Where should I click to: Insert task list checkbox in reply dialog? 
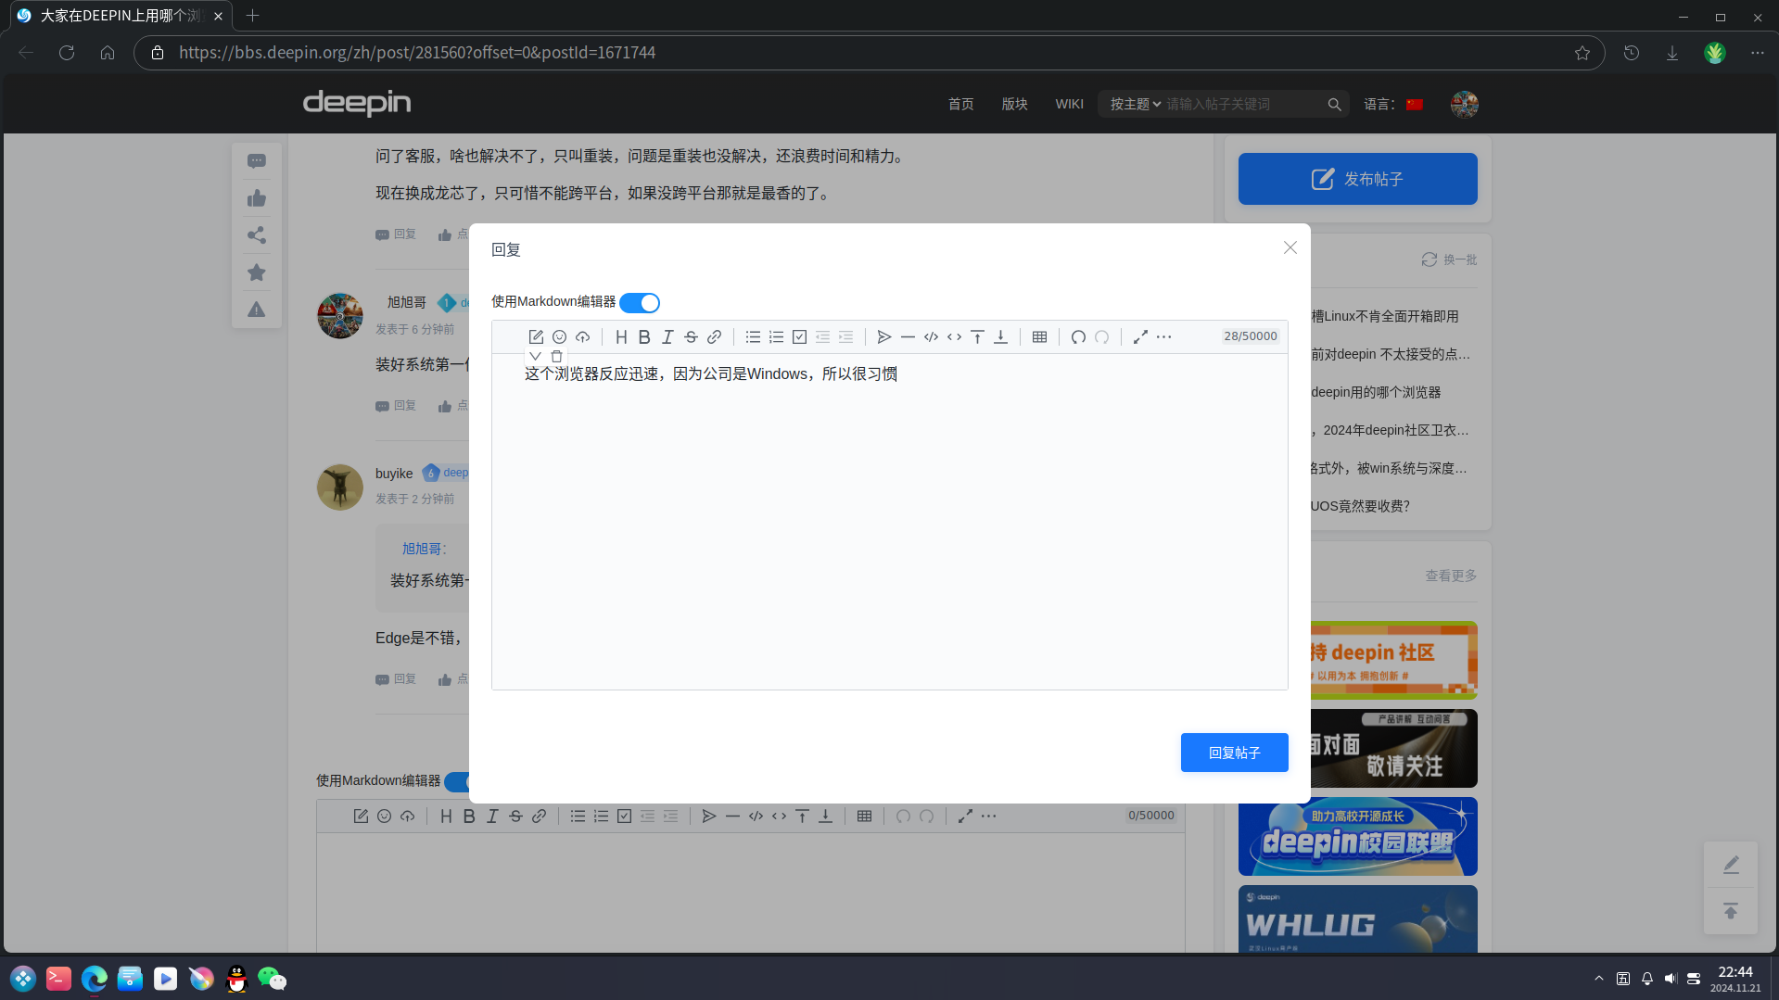point(799,337)
